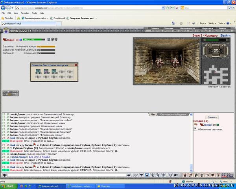The width and height of the screenshot is (236, 189).
Task: Click the blue Выйти link
Action: [225, 35]
